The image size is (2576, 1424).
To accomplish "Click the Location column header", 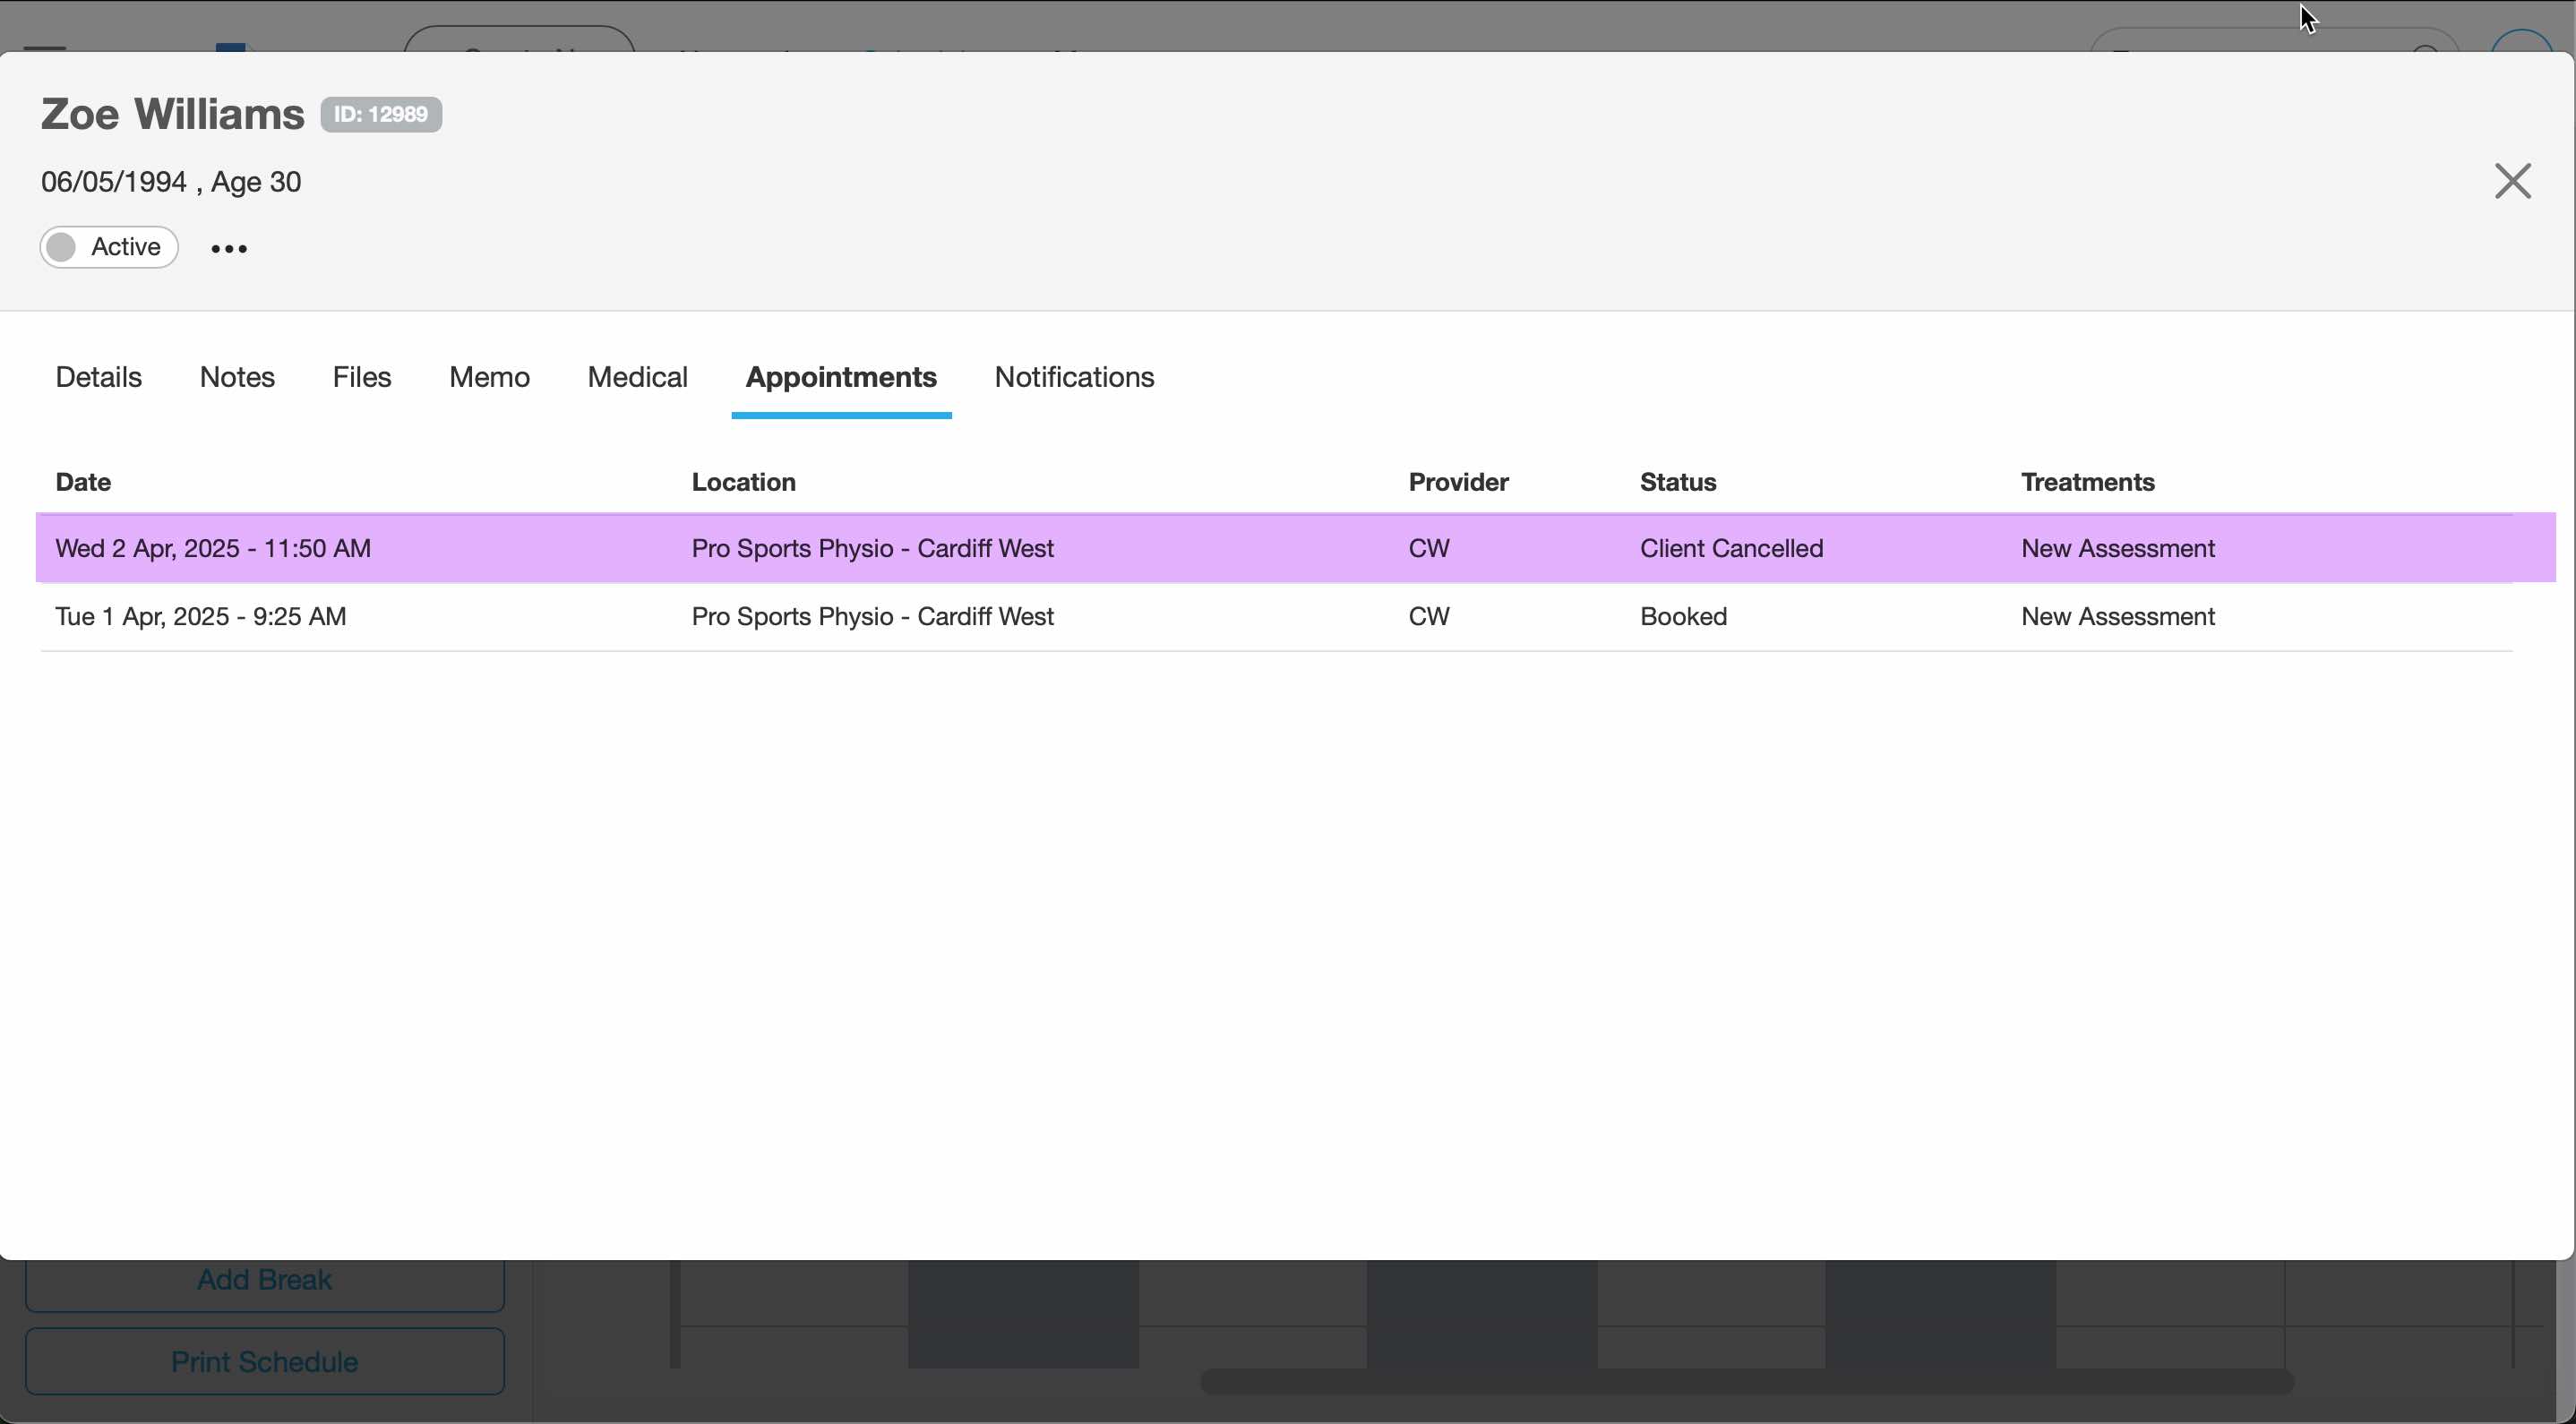I will [x=743, y=482].
